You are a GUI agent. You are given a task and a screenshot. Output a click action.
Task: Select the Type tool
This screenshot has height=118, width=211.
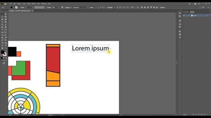point(2,22)
